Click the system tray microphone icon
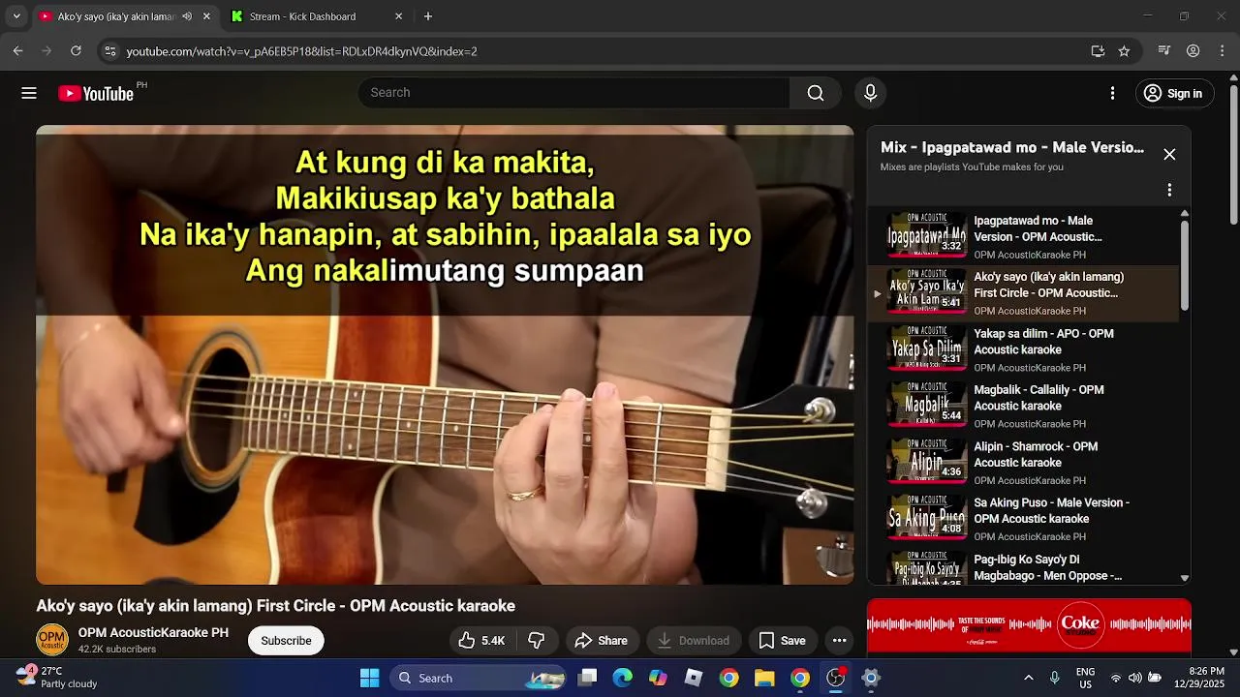Viewport: 1240px width, 697px height. (x=1054, y=678)
